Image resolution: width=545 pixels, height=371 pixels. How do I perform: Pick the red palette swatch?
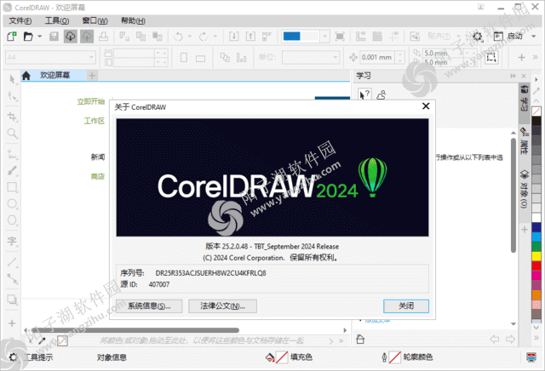pyautogui.click(x=536, y=265)
